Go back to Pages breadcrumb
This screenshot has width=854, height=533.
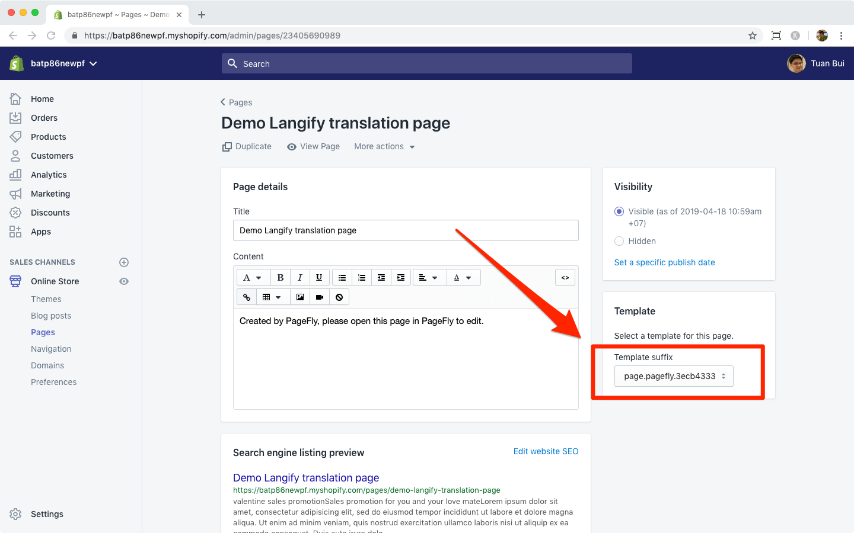(236, 102)
